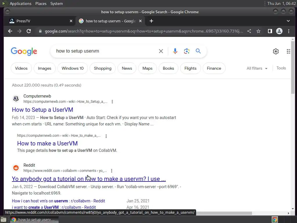Click the Chrome icon in bottom panel tray
This screenshot has height=223, width=297.
click(x=275, y=220)
